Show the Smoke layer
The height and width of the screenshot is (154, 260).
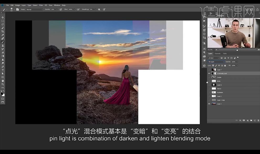(x=209, y=77)
